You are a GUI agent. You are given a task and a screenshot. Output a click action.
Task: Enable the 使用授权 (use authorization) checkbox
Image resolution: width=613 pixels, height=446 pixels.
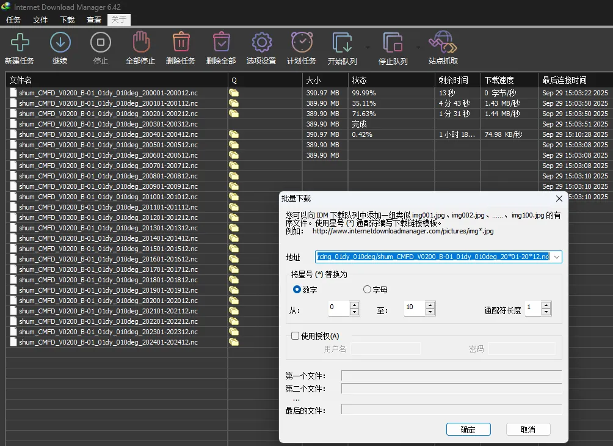coord(296,335)
